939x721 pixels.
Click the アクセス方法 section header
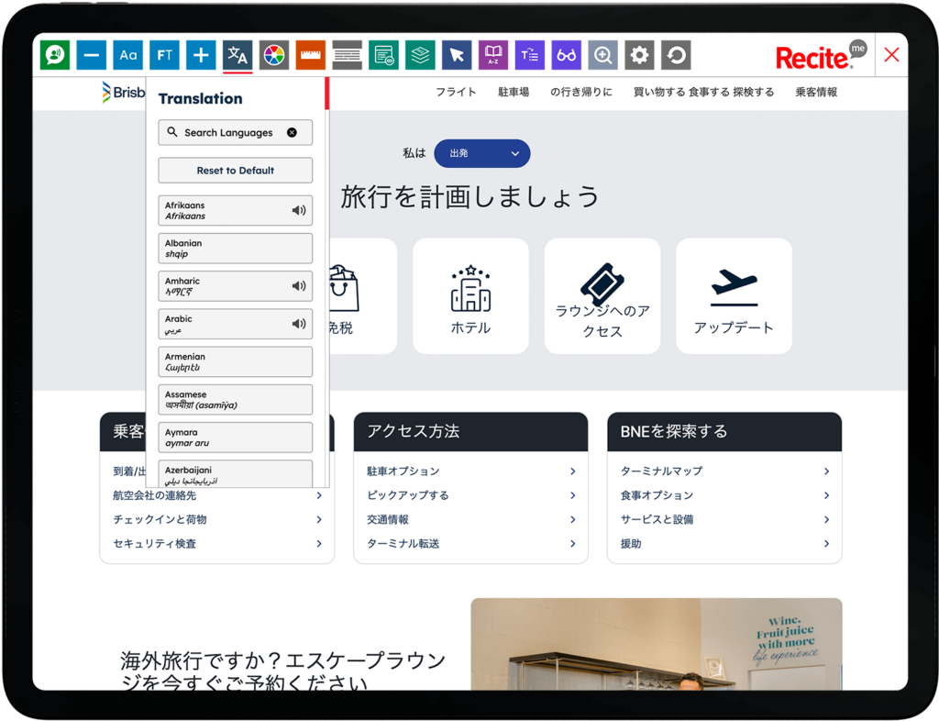[x=470, y=432]
